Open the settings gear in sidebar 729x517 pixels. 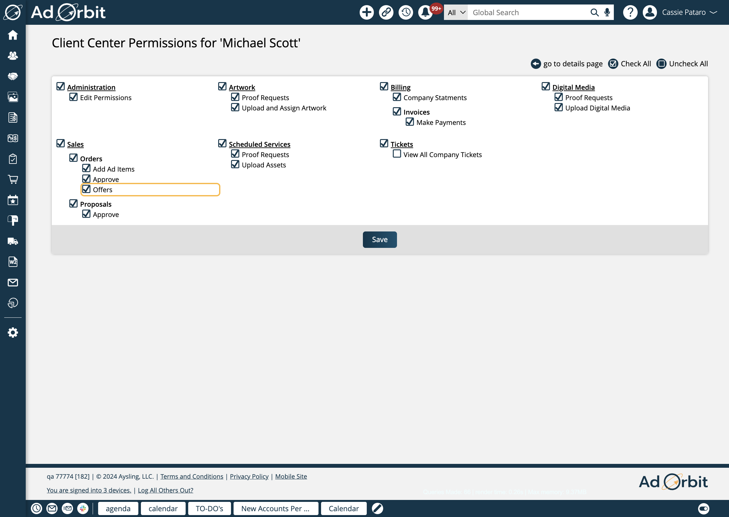pos(13,333)
